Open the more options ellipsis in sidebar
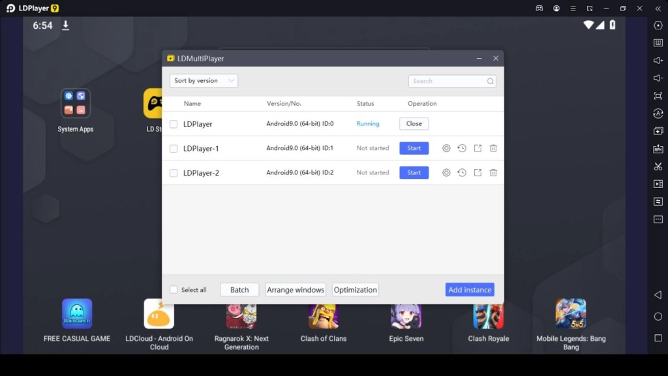The width and height of the screenshot is (668, 376). pos(658,219)
